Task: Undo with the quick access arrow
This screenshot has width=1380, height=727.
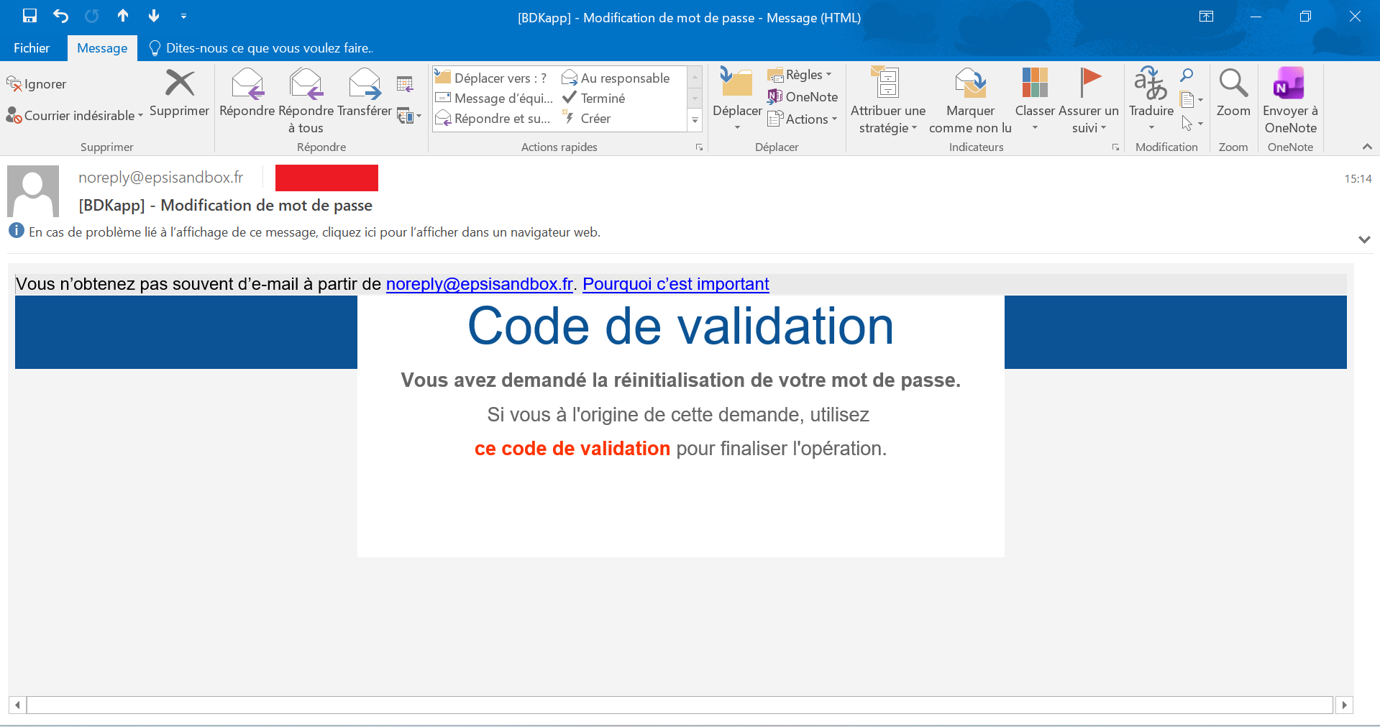Action: (61, 16)
